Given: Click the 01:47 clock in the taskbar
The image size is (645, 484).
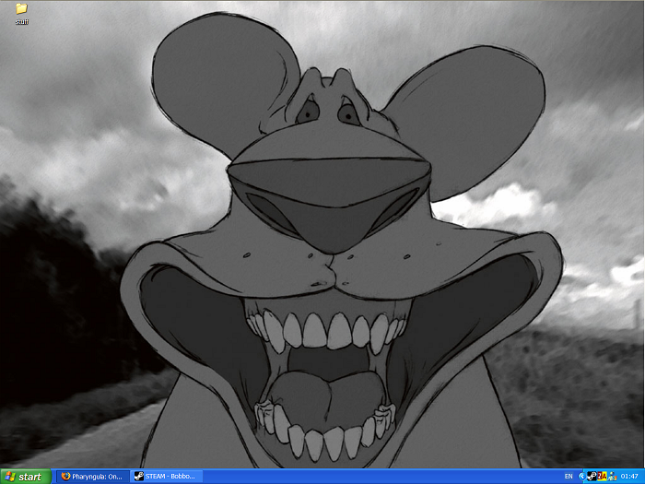Looking at the screenshot, I should pyautogui.click(x=629, y=477).
